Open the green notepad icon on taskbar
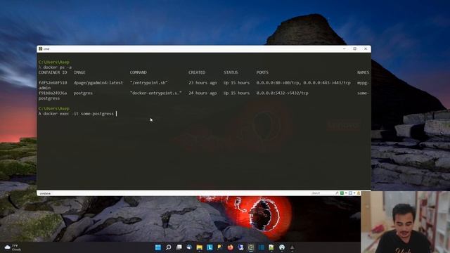Image resolution: width=450 pixels, height=253 pixels. [x=271, y=247]
